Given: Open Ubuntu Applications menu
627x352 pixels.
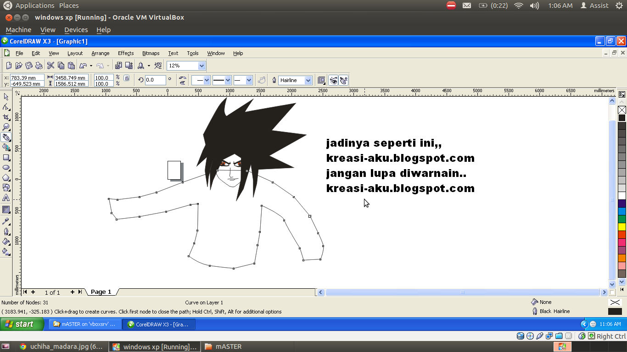Looking at the screenshot, I should pyautogui.click(x=35, y=5).
